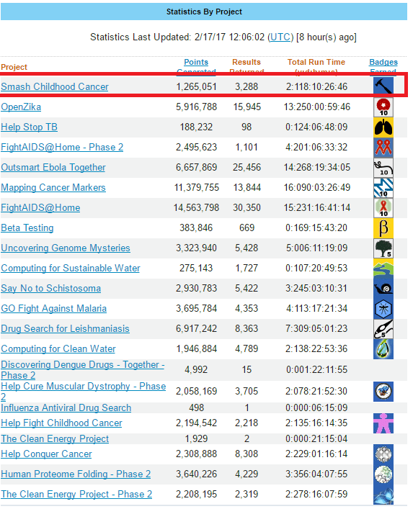Open the Smash Childhood Cancer project link
Screen dimensions: 413x509
[55, 86]
